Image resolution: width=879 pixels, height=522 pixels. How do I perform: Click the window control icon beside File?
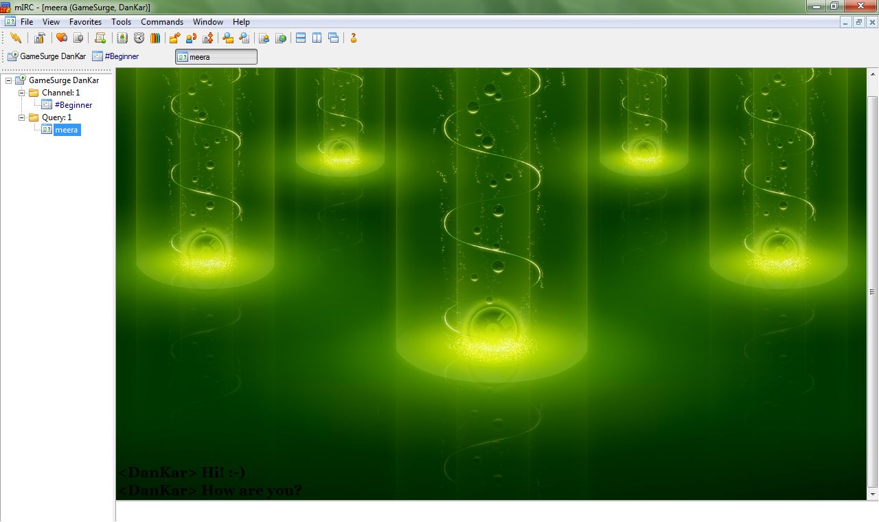coord(10,22)
